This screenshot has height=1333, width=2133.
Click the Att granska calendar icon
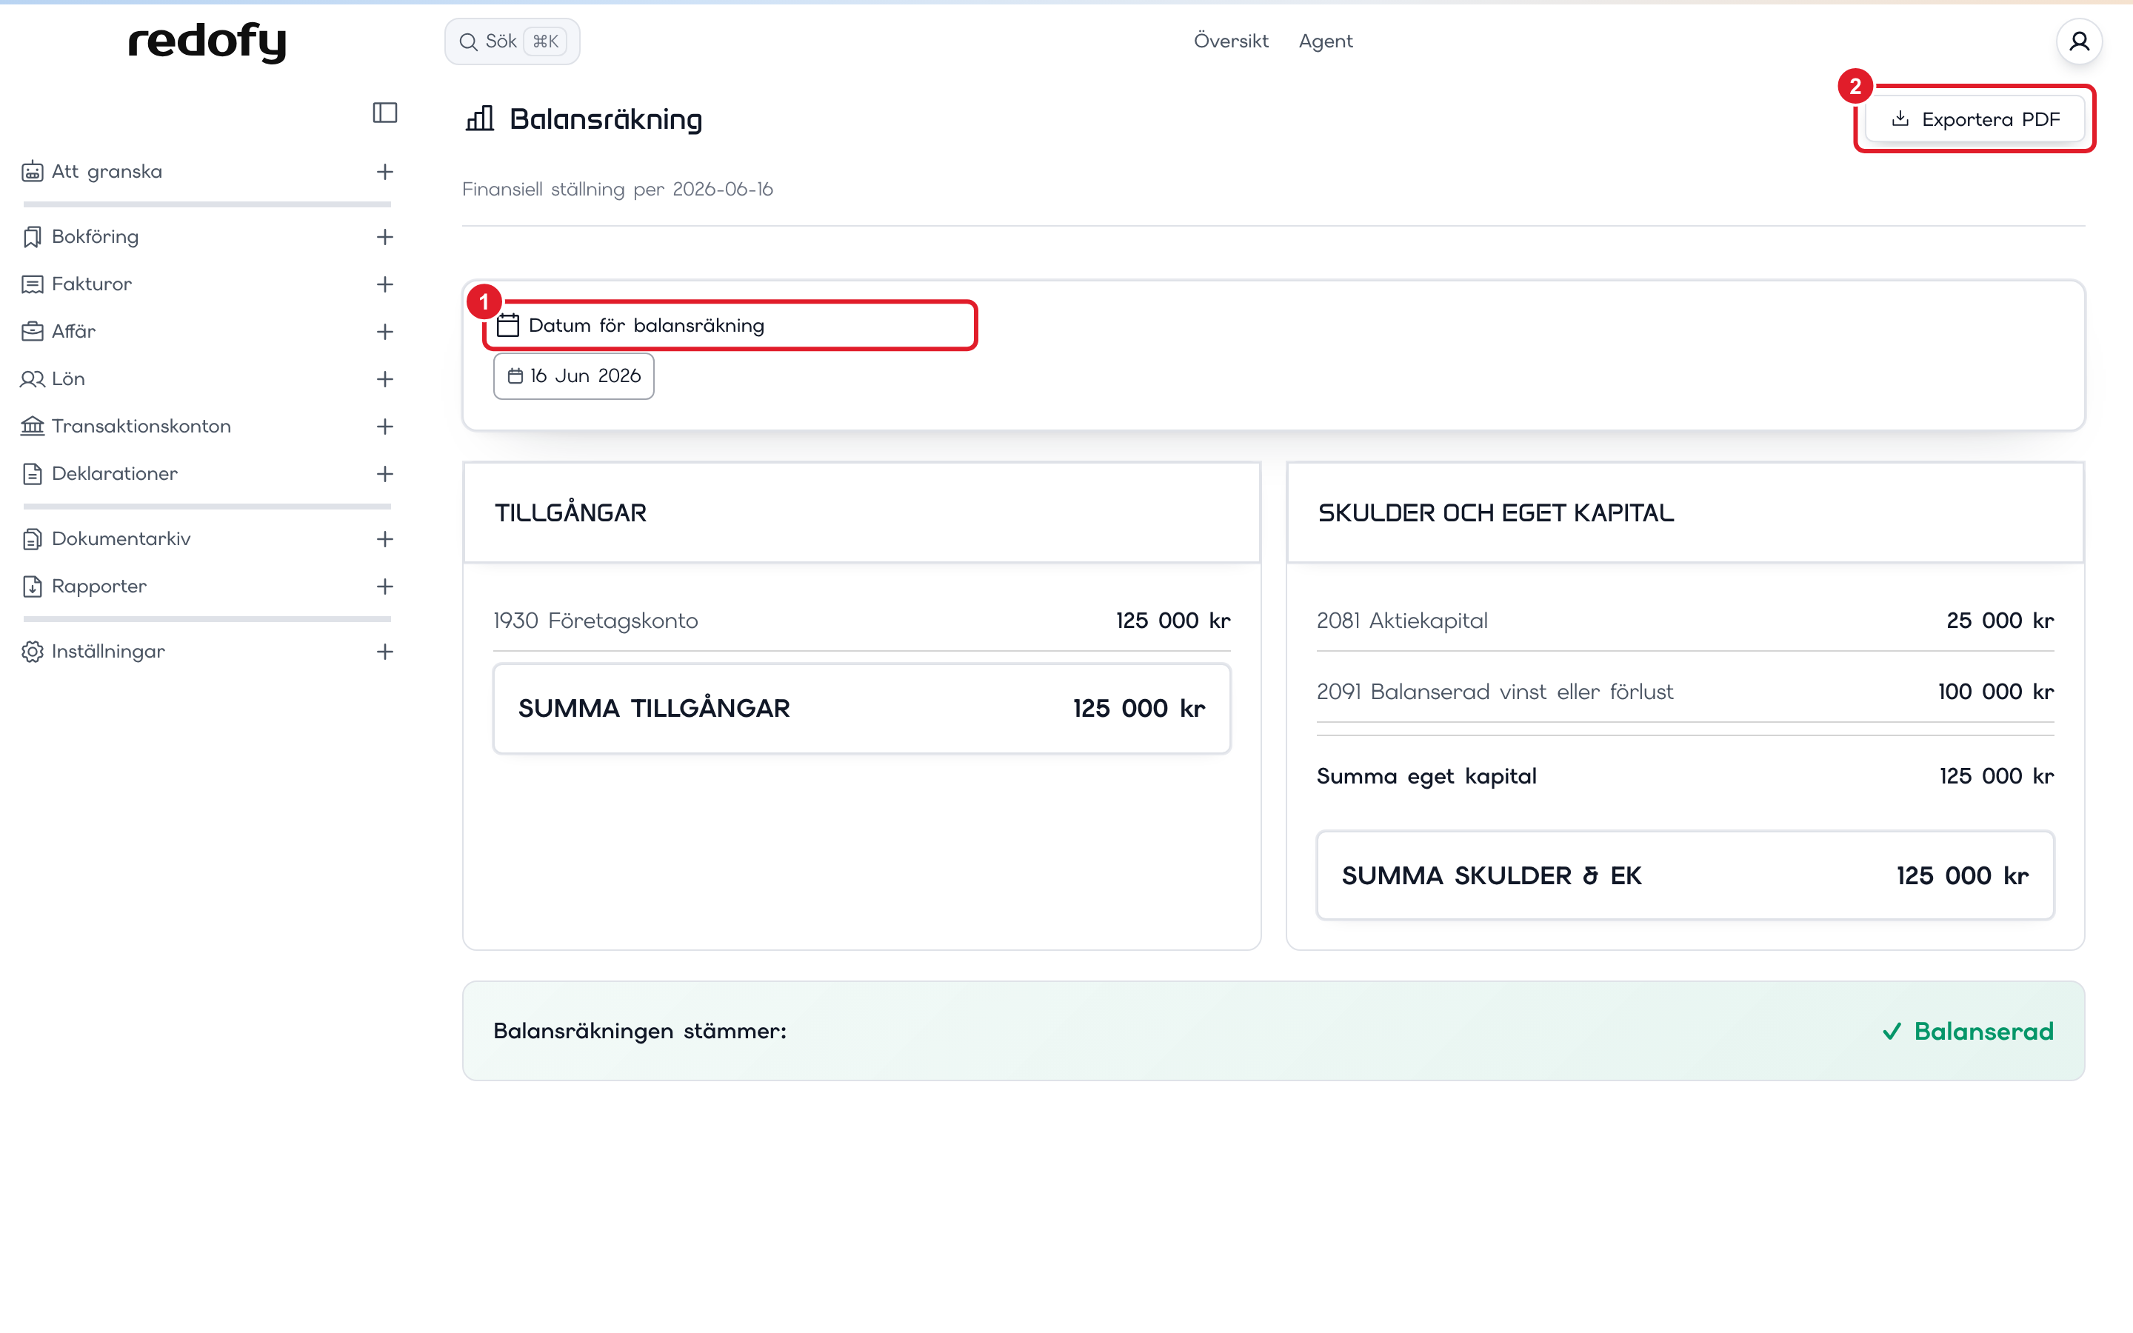[33, 171]
